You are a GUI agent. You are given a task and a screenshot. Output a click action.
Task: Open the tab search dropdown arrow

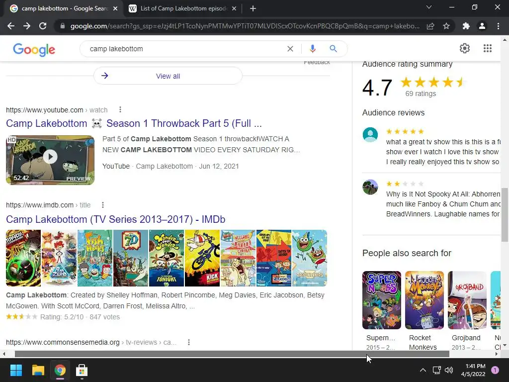429,7
